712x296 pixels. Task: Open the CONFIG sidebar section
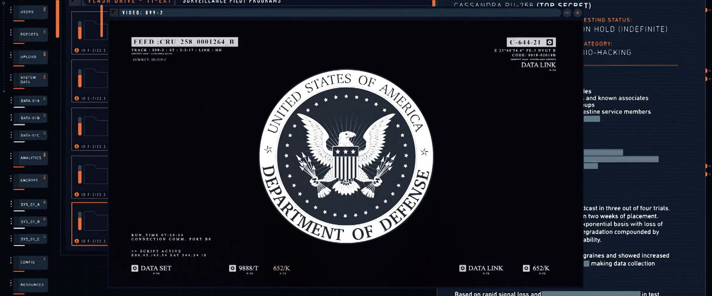point(30,262)
